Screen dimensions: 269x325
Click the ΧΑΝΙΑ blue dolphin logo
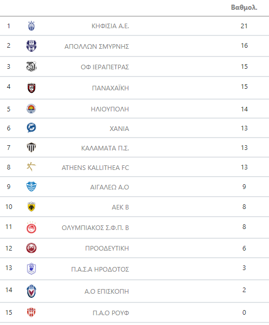point(31,128)
